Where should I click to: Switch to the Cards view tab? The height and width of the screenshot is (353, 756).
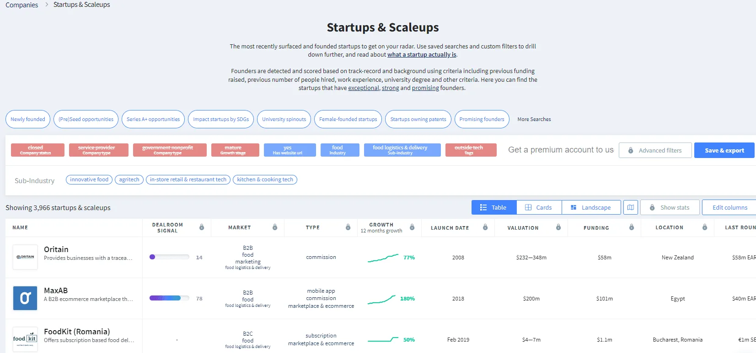539,207
